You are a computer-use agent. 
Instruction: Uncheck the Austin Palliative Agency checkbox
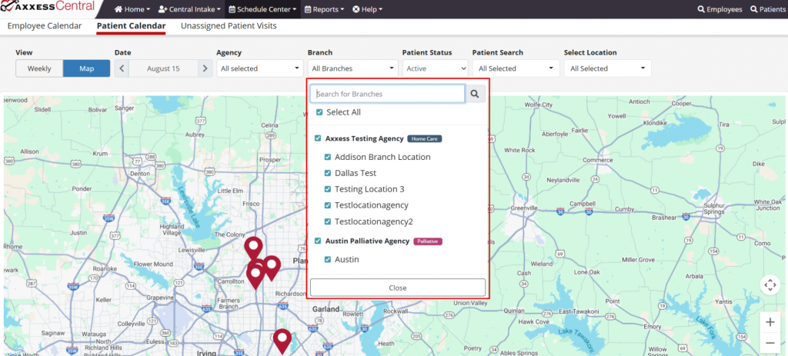318,241
